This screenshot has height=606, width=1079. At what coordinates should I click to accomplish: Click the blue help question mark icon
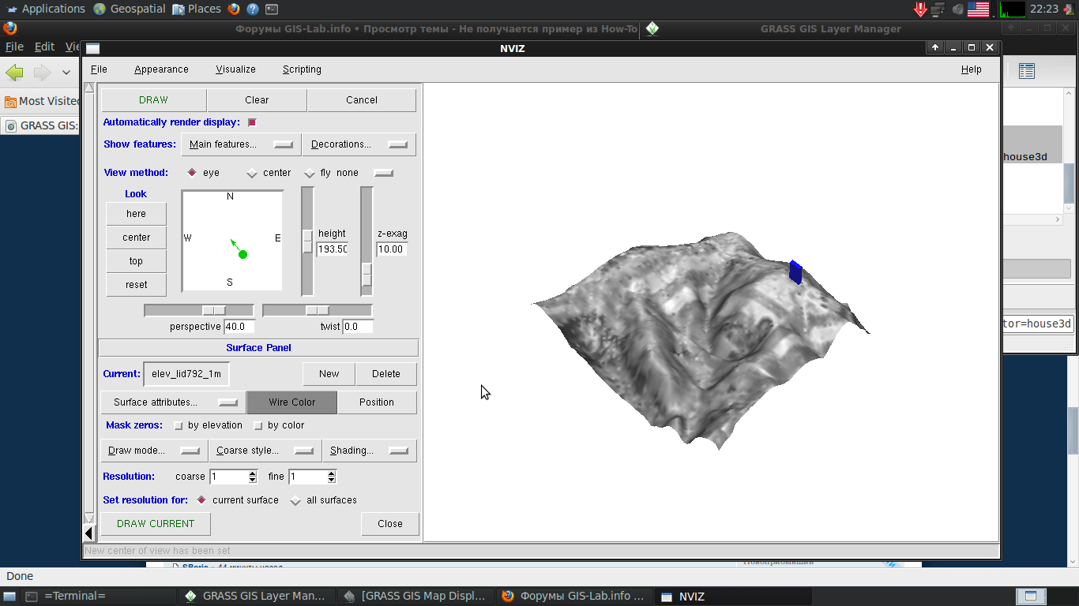pyautogui.click(x=253, y=9)
